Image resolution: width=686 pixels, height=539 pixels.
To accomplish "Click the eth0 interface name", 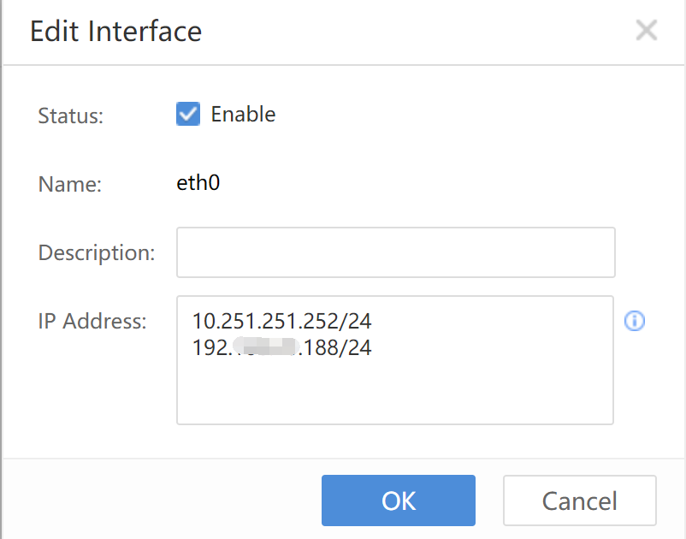I will tap(198, 183).
